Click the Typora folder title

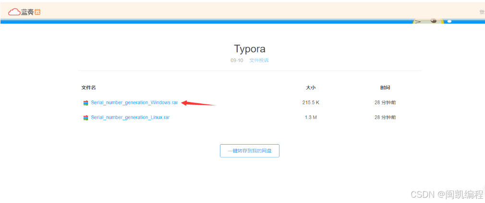coord(250,49)
